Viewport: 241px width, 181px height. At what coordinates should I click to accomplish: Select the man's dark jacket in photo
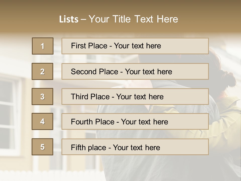tap(131, 166)
